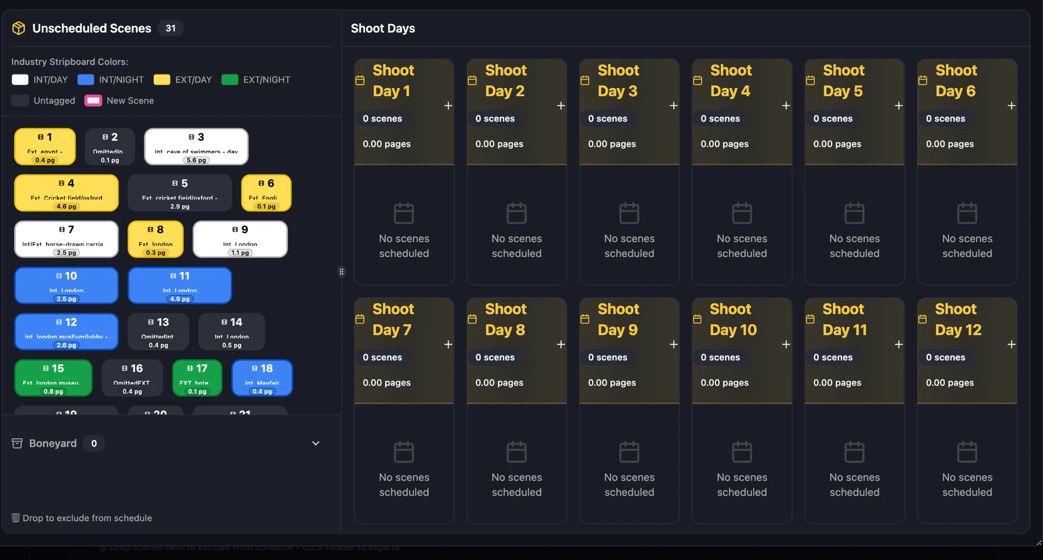This screenshot has width=1043, height=560.
Task: Click the "Drop to exclude from schedule" text
Action: (x=87, y=518)
